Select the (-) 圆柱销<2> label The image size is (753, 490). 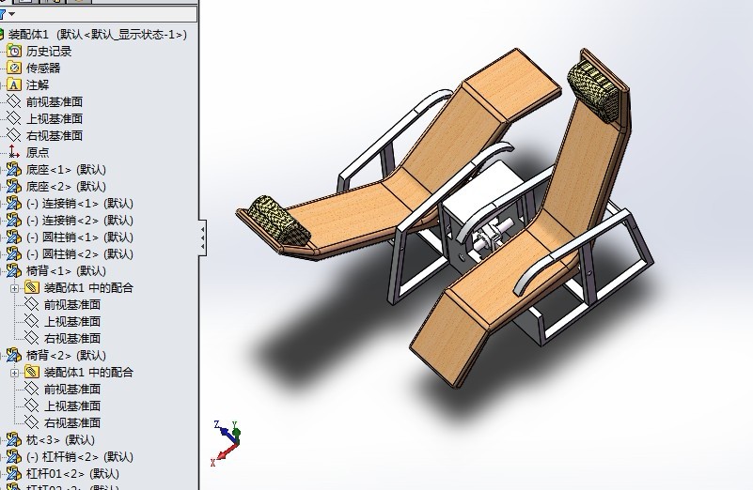(x=80, y=253)
